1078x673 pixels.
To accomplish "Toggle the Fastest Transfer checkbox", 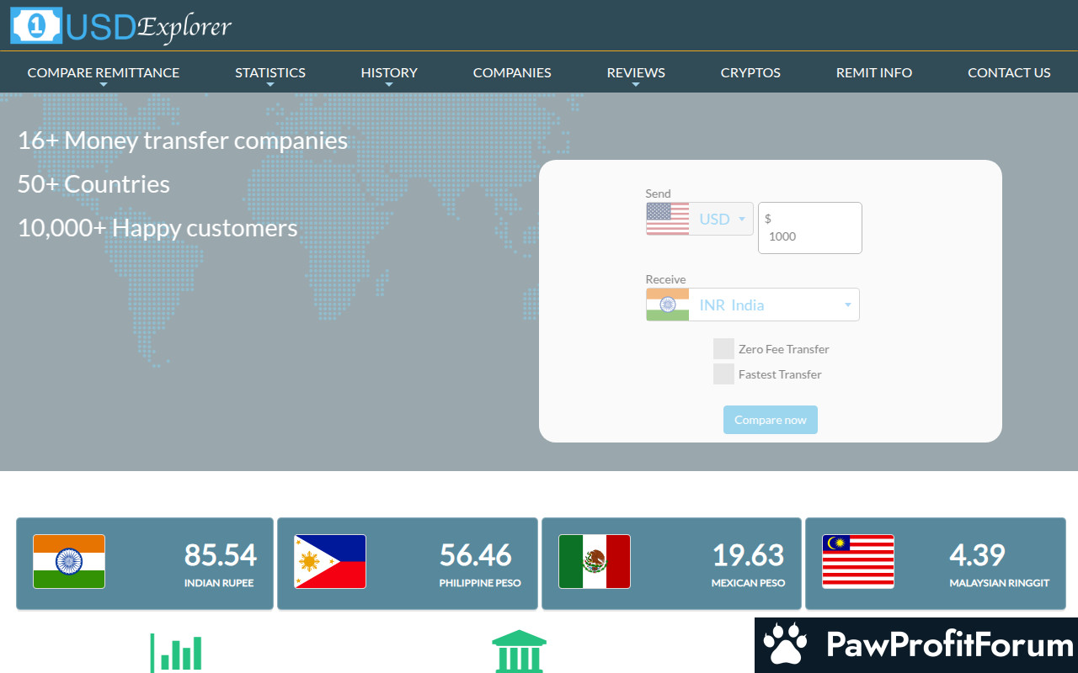I will (723, 374).
